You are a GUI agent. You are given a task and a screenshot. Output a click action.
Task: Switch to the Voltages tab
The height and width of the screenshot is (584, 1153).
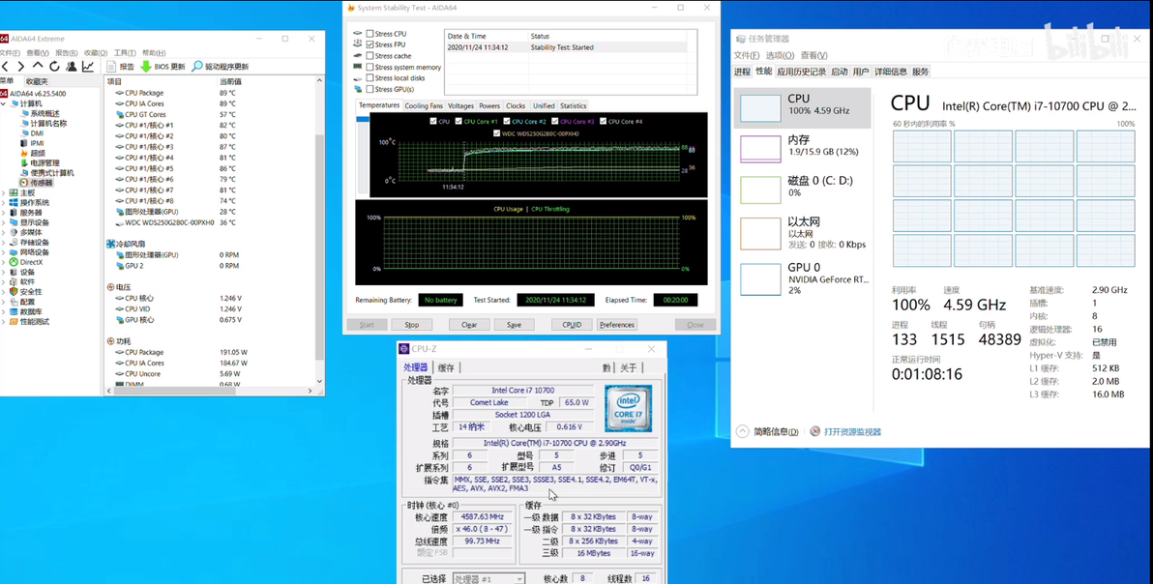click(460, 105)
